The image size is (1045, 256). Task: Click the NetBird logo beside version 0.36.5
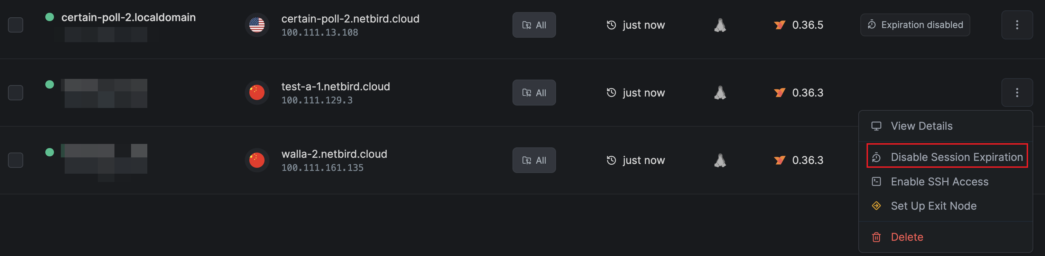point(779,25)
